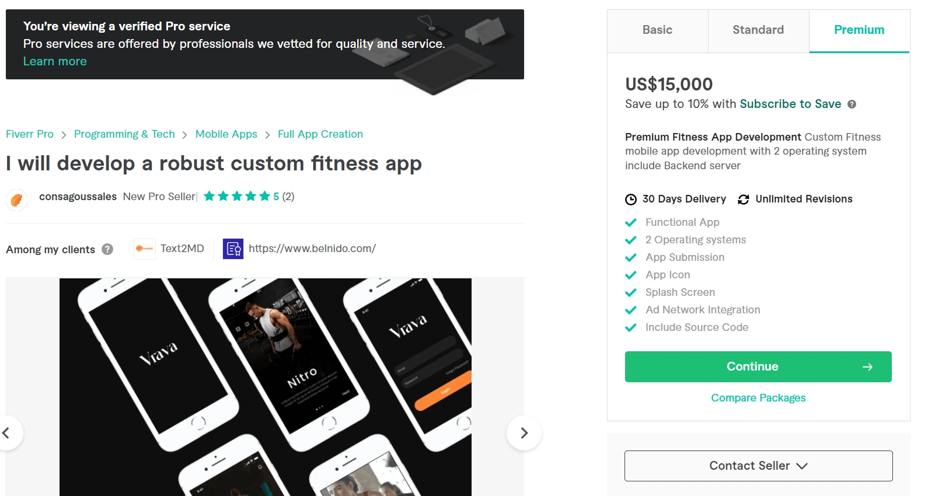Screen dimensions: 942x496
Task: Select the Basic package tab
Action: pyautogui.click(x=657, y=30)
